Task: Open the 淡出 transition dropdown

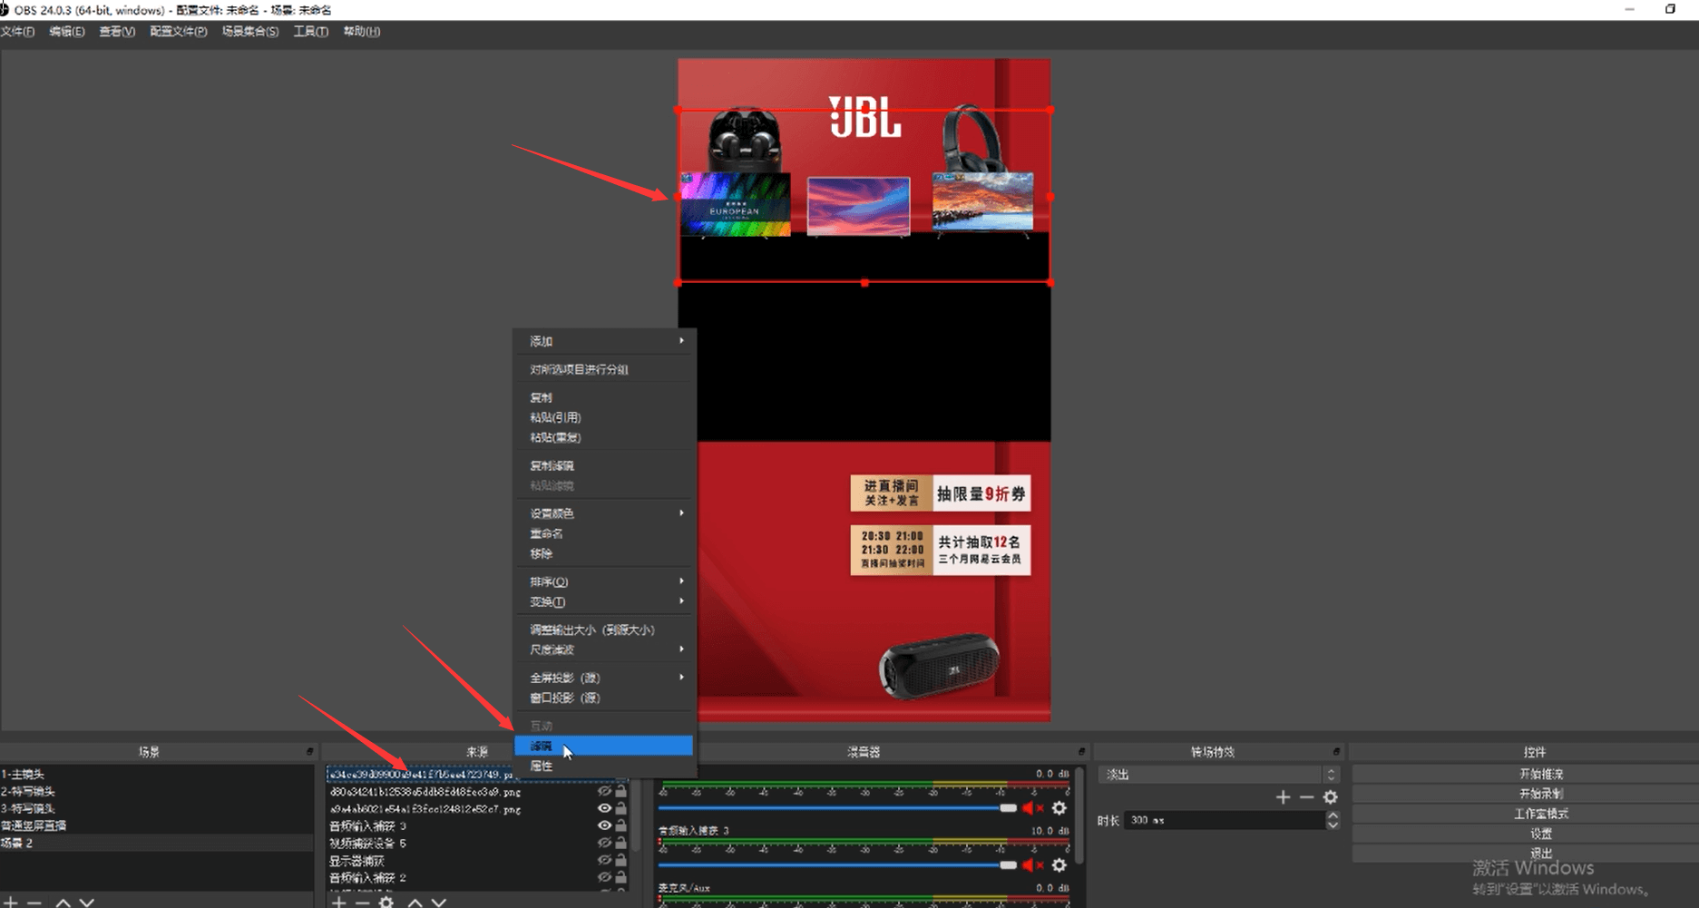Action: click(x=1218, y=775)
